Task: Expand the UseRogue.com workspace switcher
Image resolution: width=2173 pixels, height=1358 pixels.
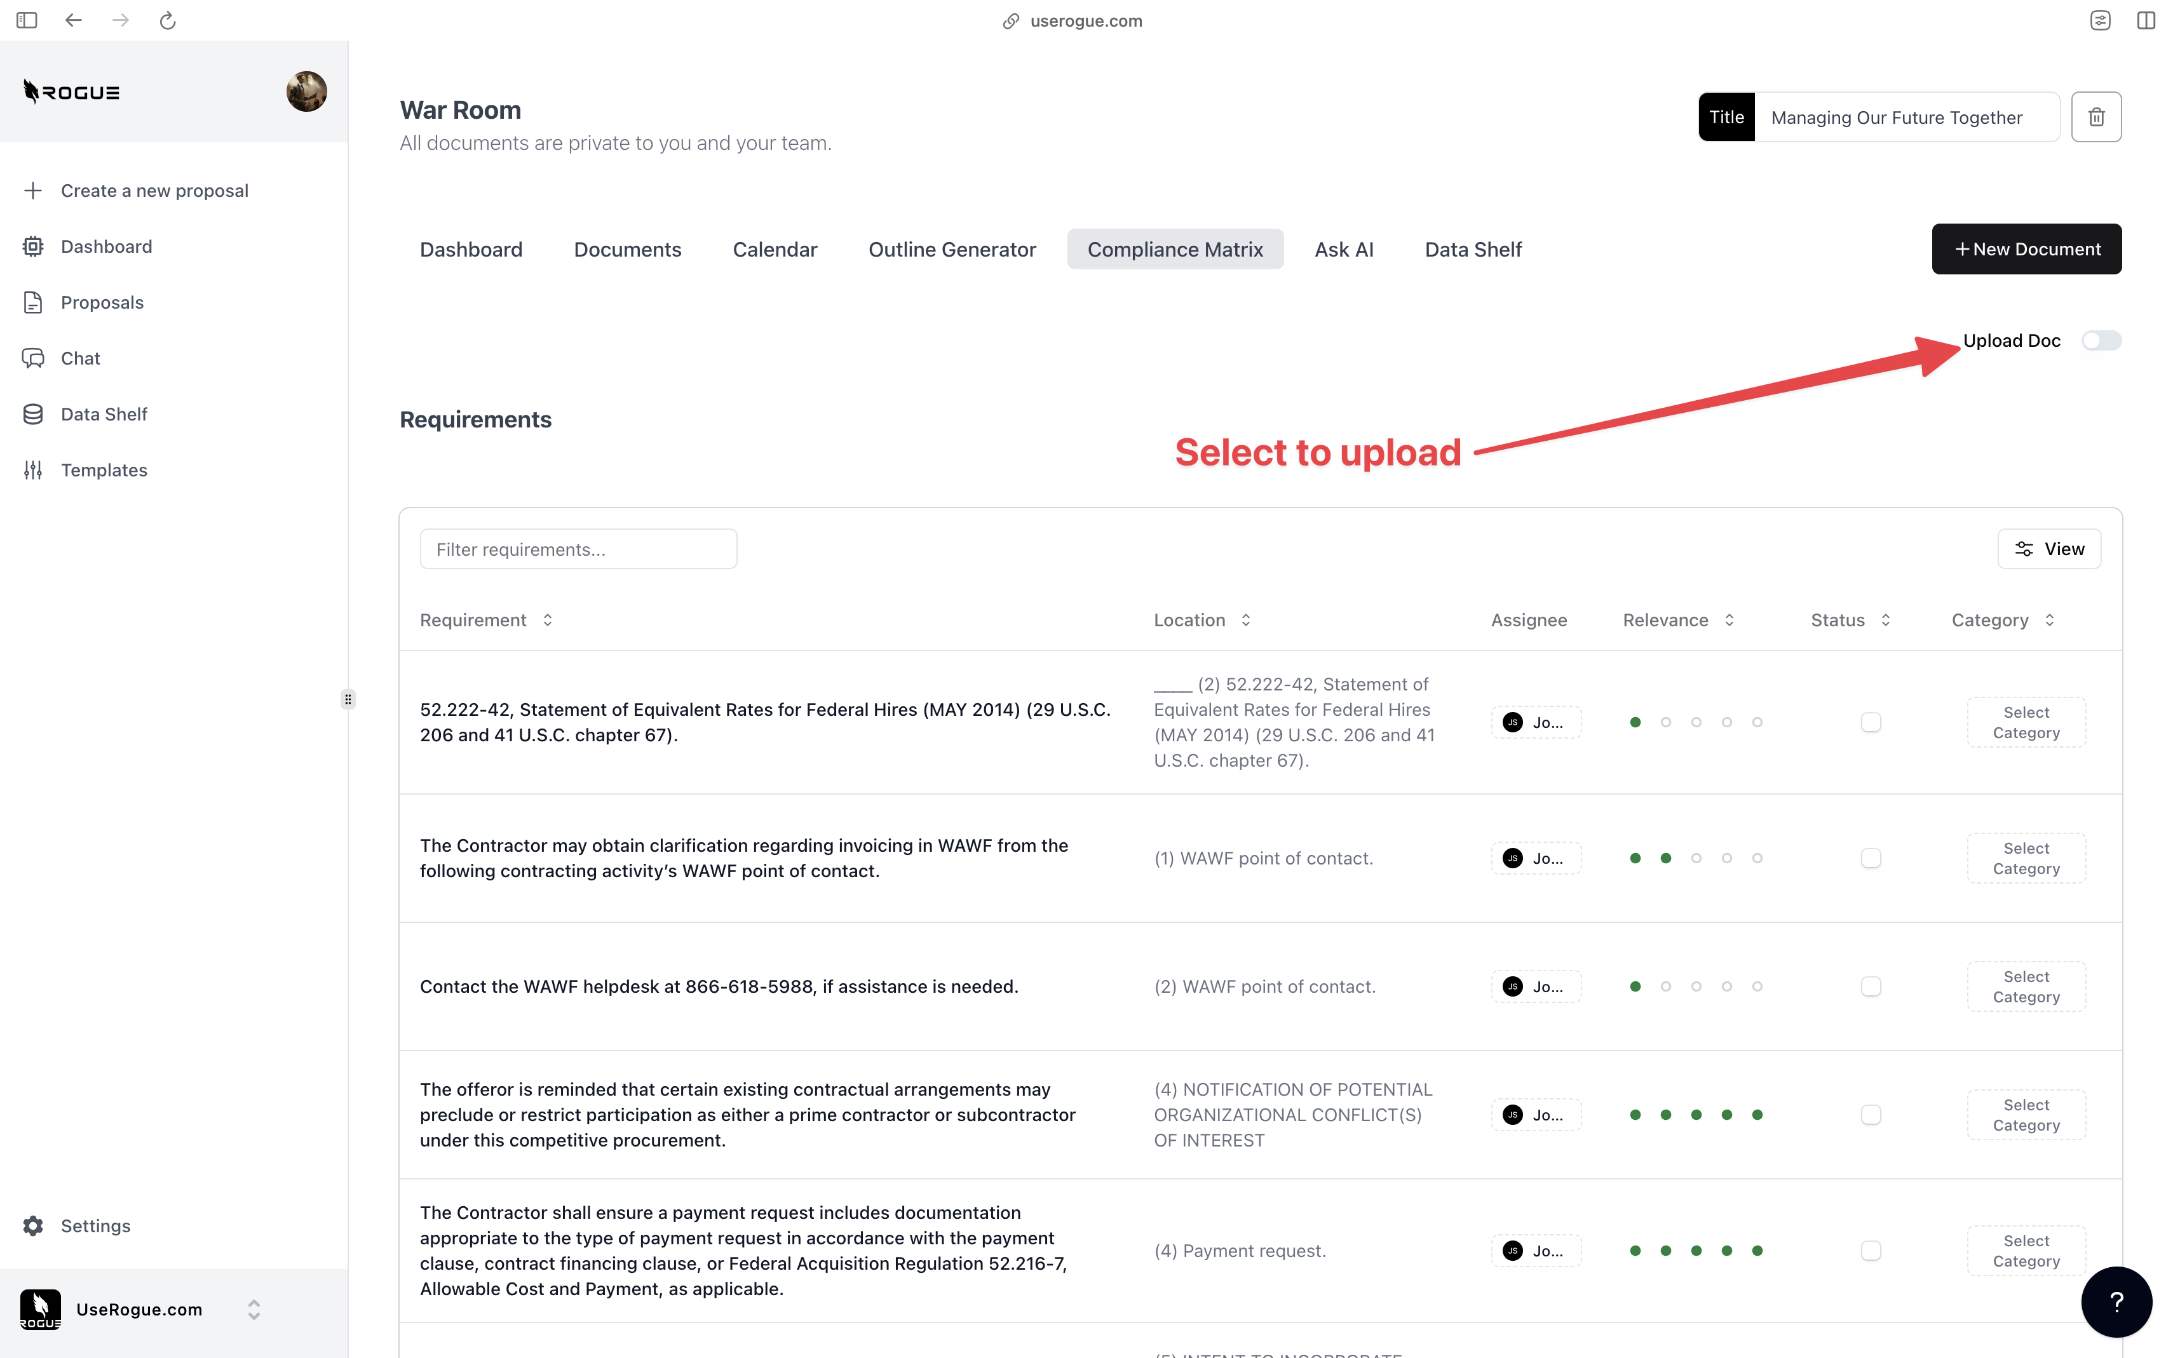Action: coord(254,1310)
